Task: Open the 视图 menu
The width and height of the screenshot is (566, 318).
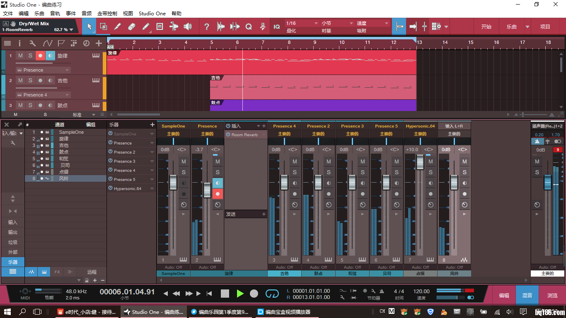Action: (x=128, y=13)
